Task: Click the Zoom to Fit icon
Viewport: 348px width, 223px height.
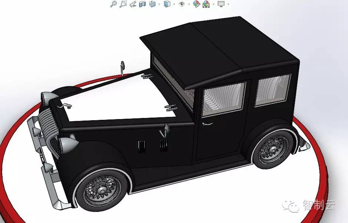Action: pyautogui.click(x=114, y=4)
